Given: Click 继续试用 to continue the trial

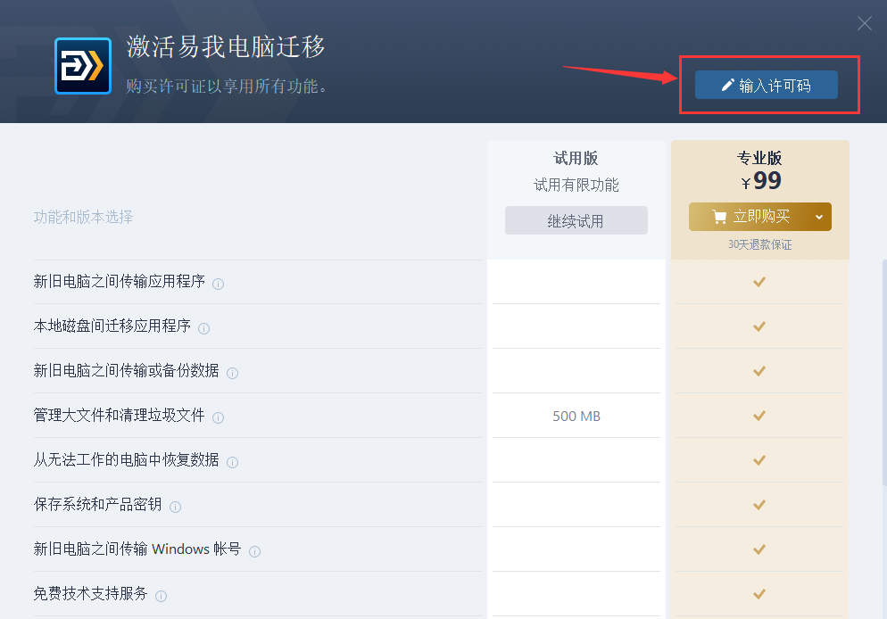Looking at the screenshot, I should coord(576,220).
